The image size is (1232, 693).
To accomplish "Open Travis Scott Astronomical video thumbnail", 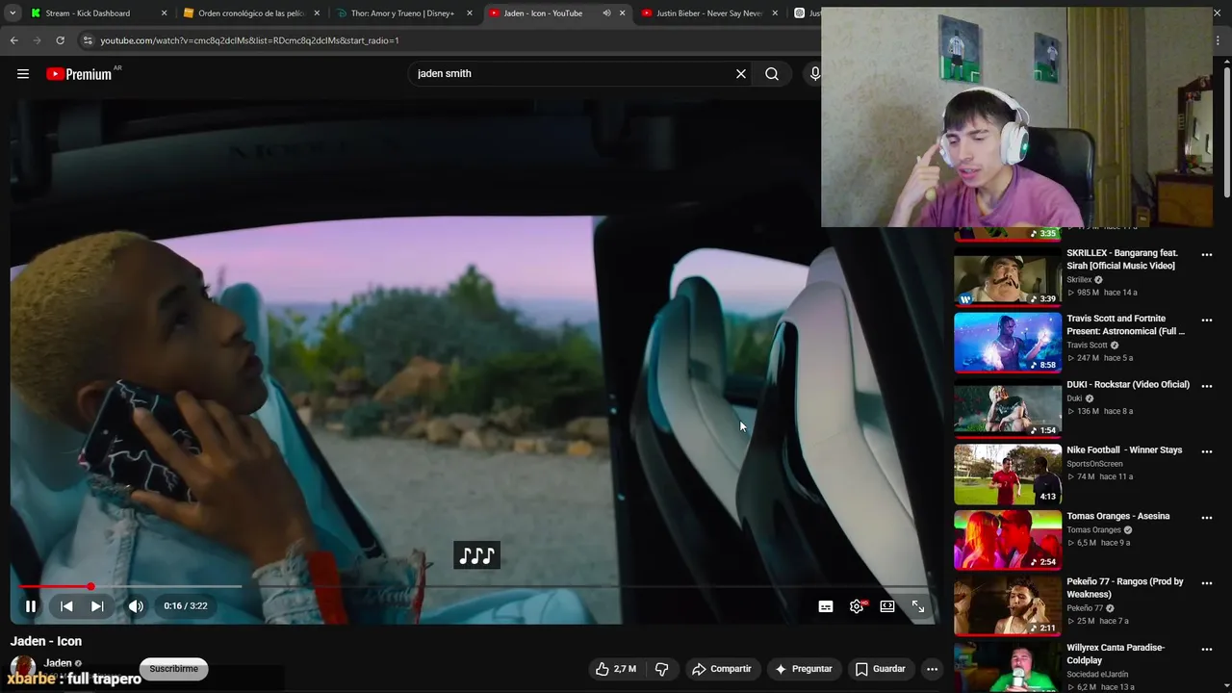I will coord(1008,343).
